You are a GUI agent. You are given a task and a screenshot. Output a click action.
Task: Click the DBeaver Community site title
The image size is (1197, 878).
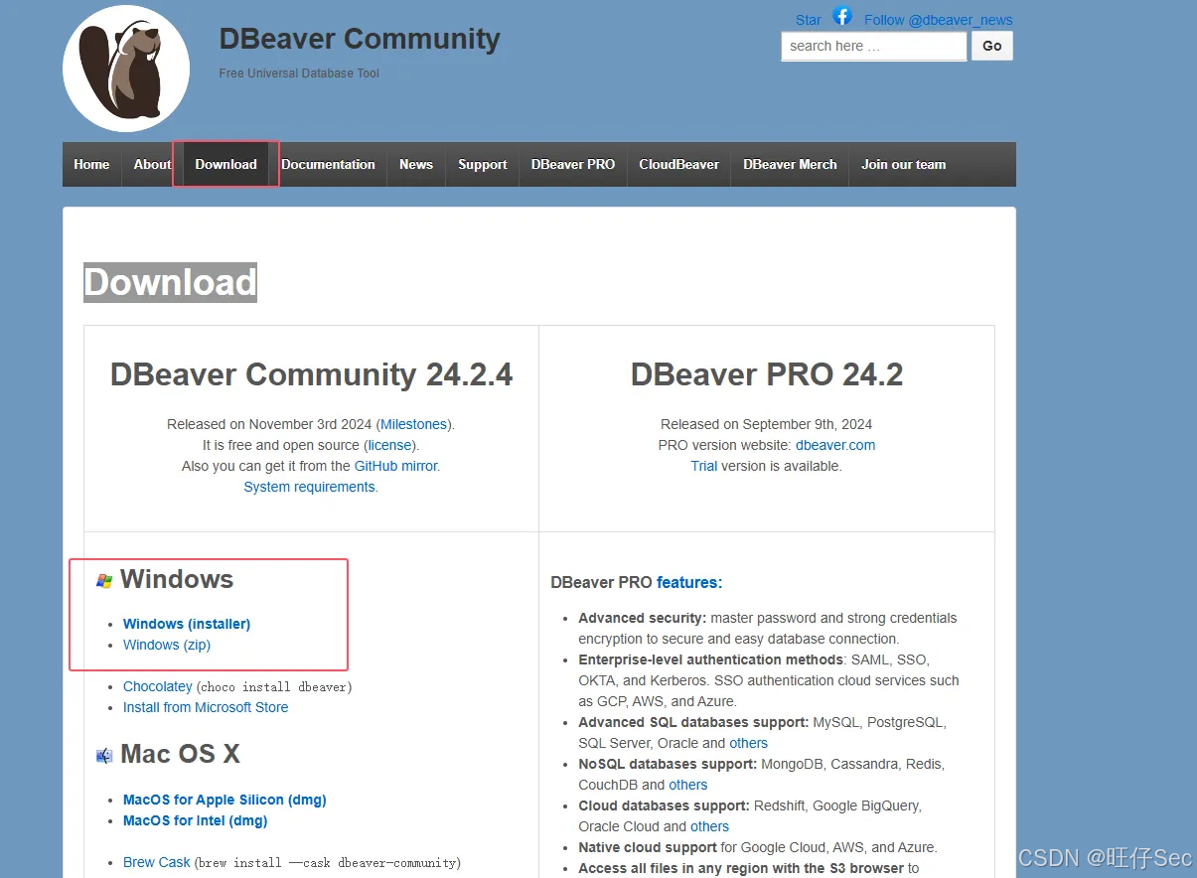pos(360,39)
